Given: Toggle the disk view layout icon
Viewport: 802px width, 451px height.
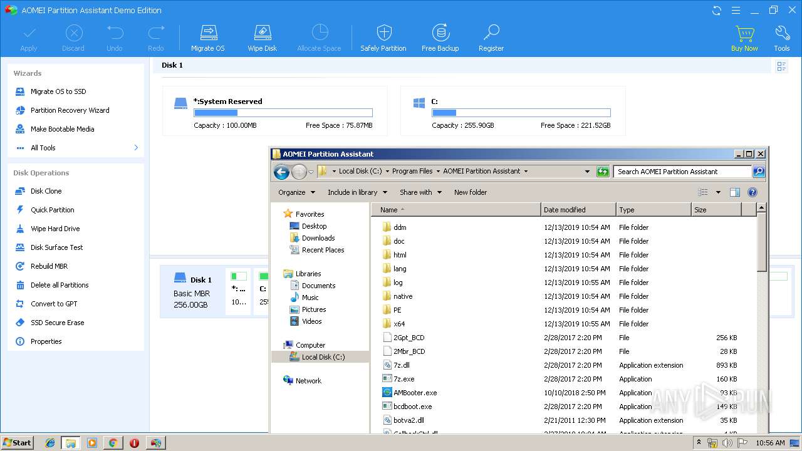Looking at the screenshot, I should click(781, 66).
